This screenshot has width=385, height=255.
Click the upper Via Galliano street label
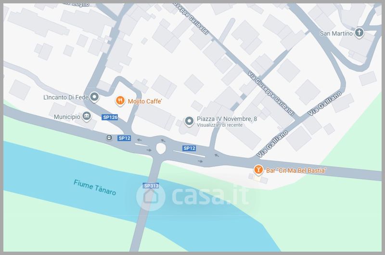(x=324, y=104)
